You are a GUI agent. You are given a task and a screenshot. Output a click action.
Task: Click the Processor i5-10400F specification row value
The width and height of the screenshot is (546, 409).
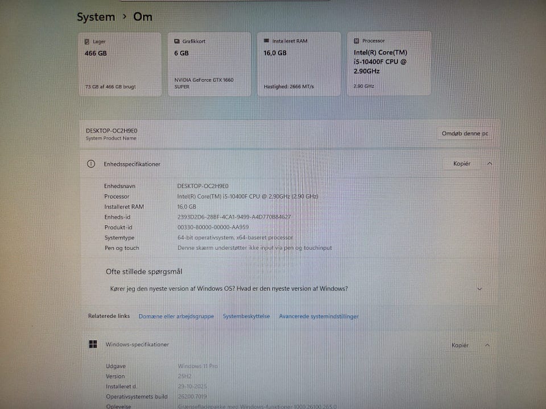click(247, 197)
